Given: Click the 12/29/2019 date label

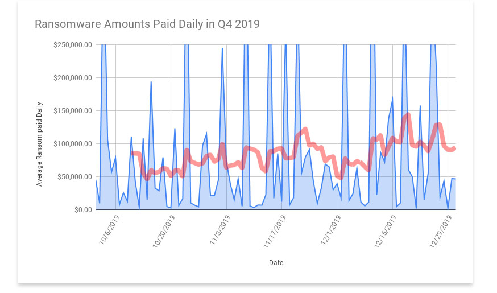Looking at the screenshot, I should coord(440,232).
